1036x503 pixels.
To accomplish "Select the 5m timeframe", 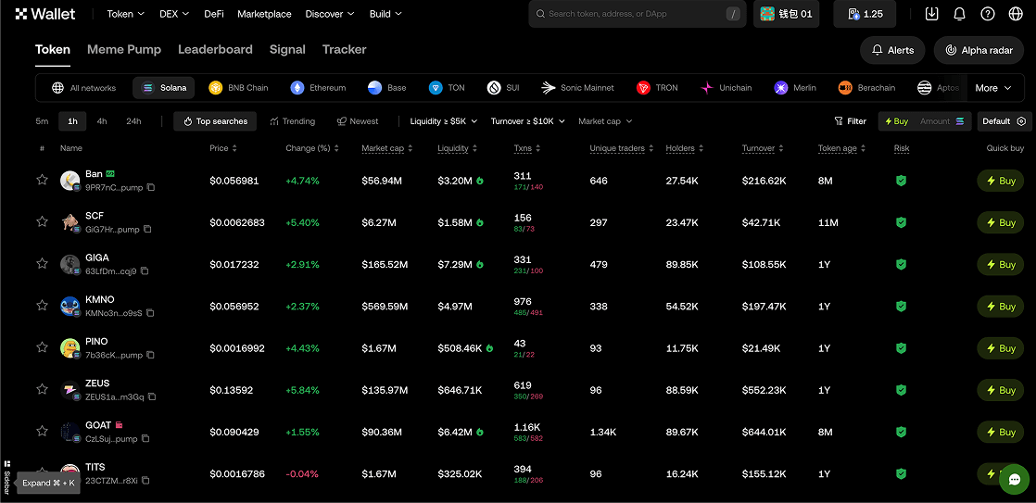I will [x=43, y=121].
